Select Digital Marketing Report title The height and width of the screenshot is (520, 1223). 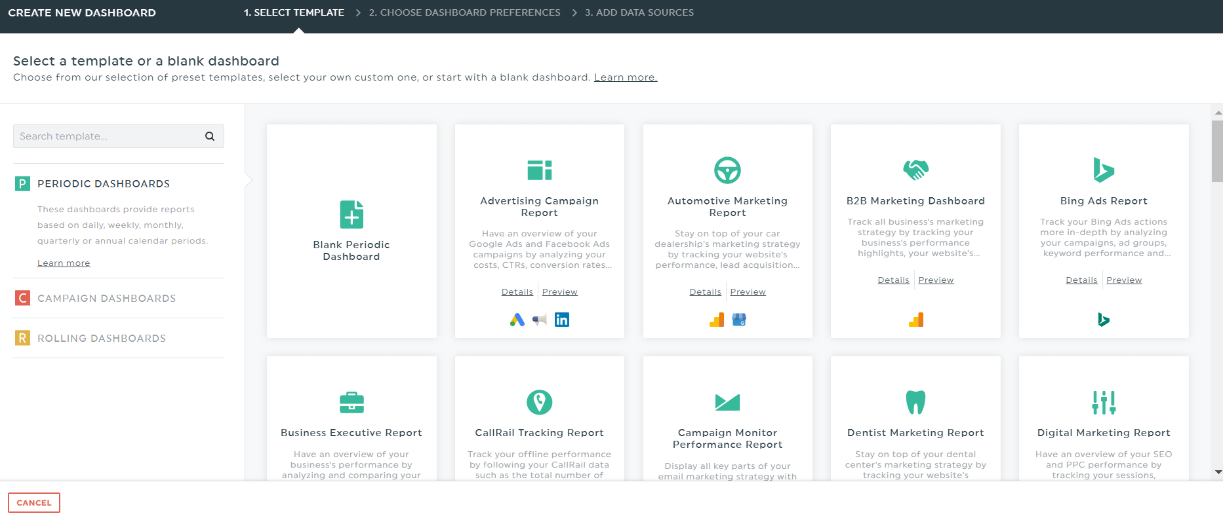pos(1104,433)
